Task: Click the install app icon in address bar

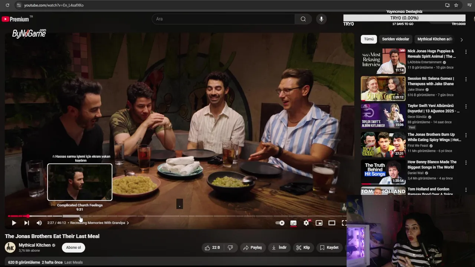Action: coord(447,5)
